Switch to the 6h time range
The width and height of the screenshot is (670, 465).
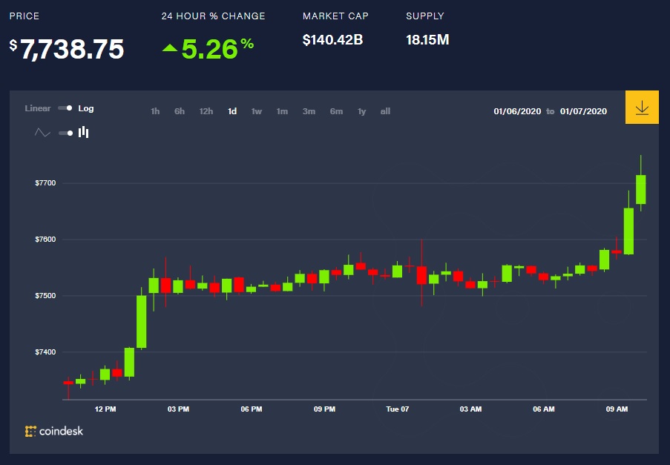tap(180, 111)
